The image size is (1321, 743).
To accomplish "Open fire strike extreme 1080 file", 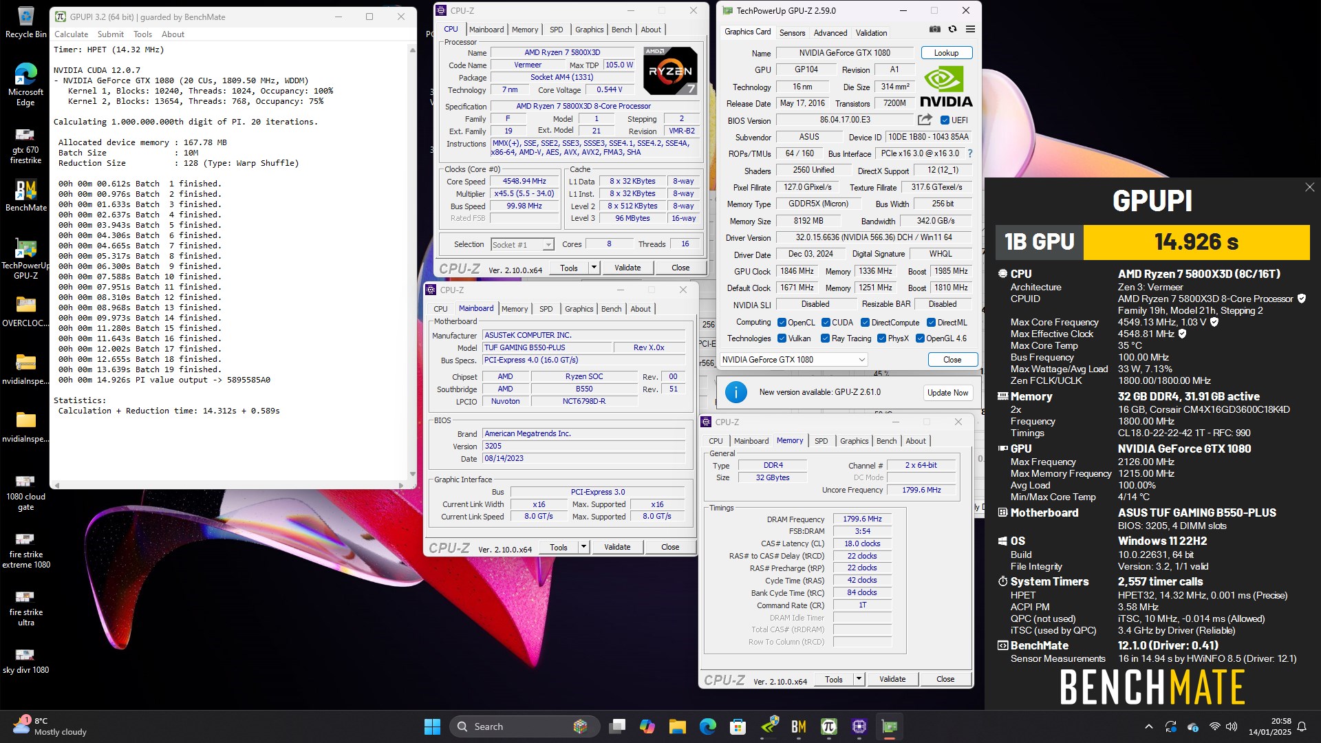I will coord(25,549).
